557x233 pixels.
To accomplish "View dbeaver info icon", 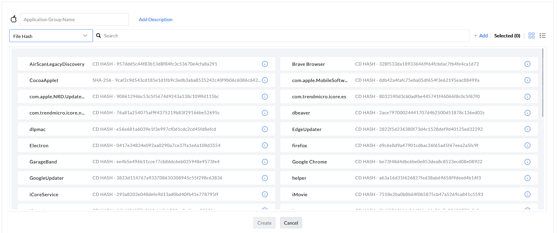I will pos(527,113).
